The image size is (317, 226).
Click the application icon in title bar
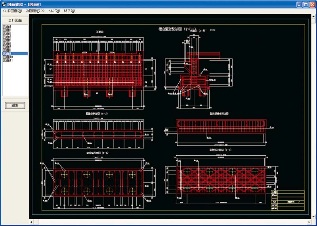click(4, 4)
